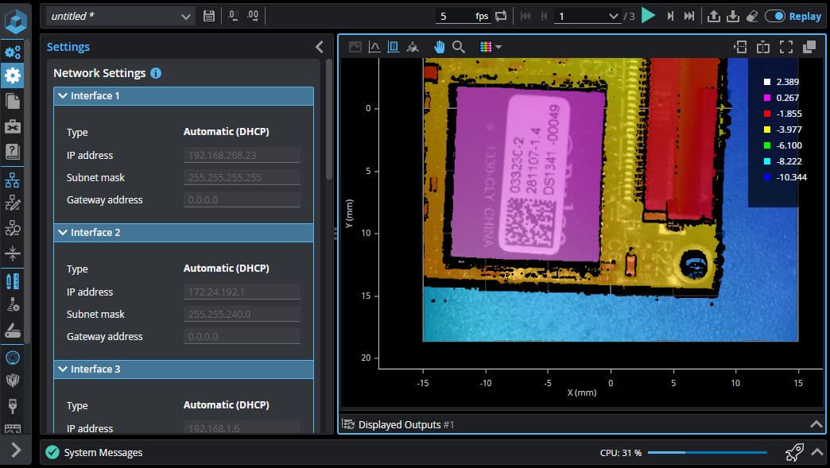Click the save job disk icon
Screen dimensions: 830x468
tap(209, 16)
